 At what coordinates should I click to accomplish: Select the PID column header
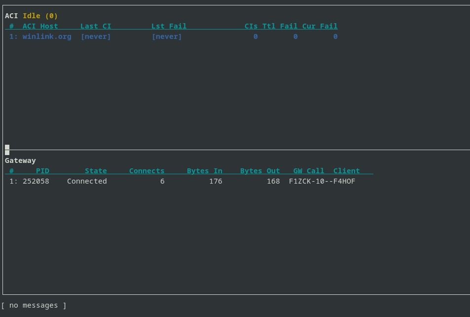pos(42,171)
